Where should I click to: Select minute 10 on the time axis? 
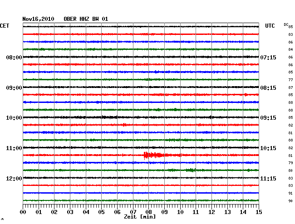point(180,212)
